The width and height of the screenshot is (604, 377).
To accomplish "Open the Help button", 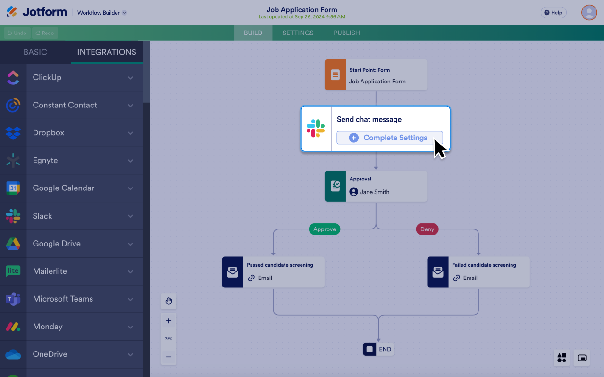I will pos(554,13).
